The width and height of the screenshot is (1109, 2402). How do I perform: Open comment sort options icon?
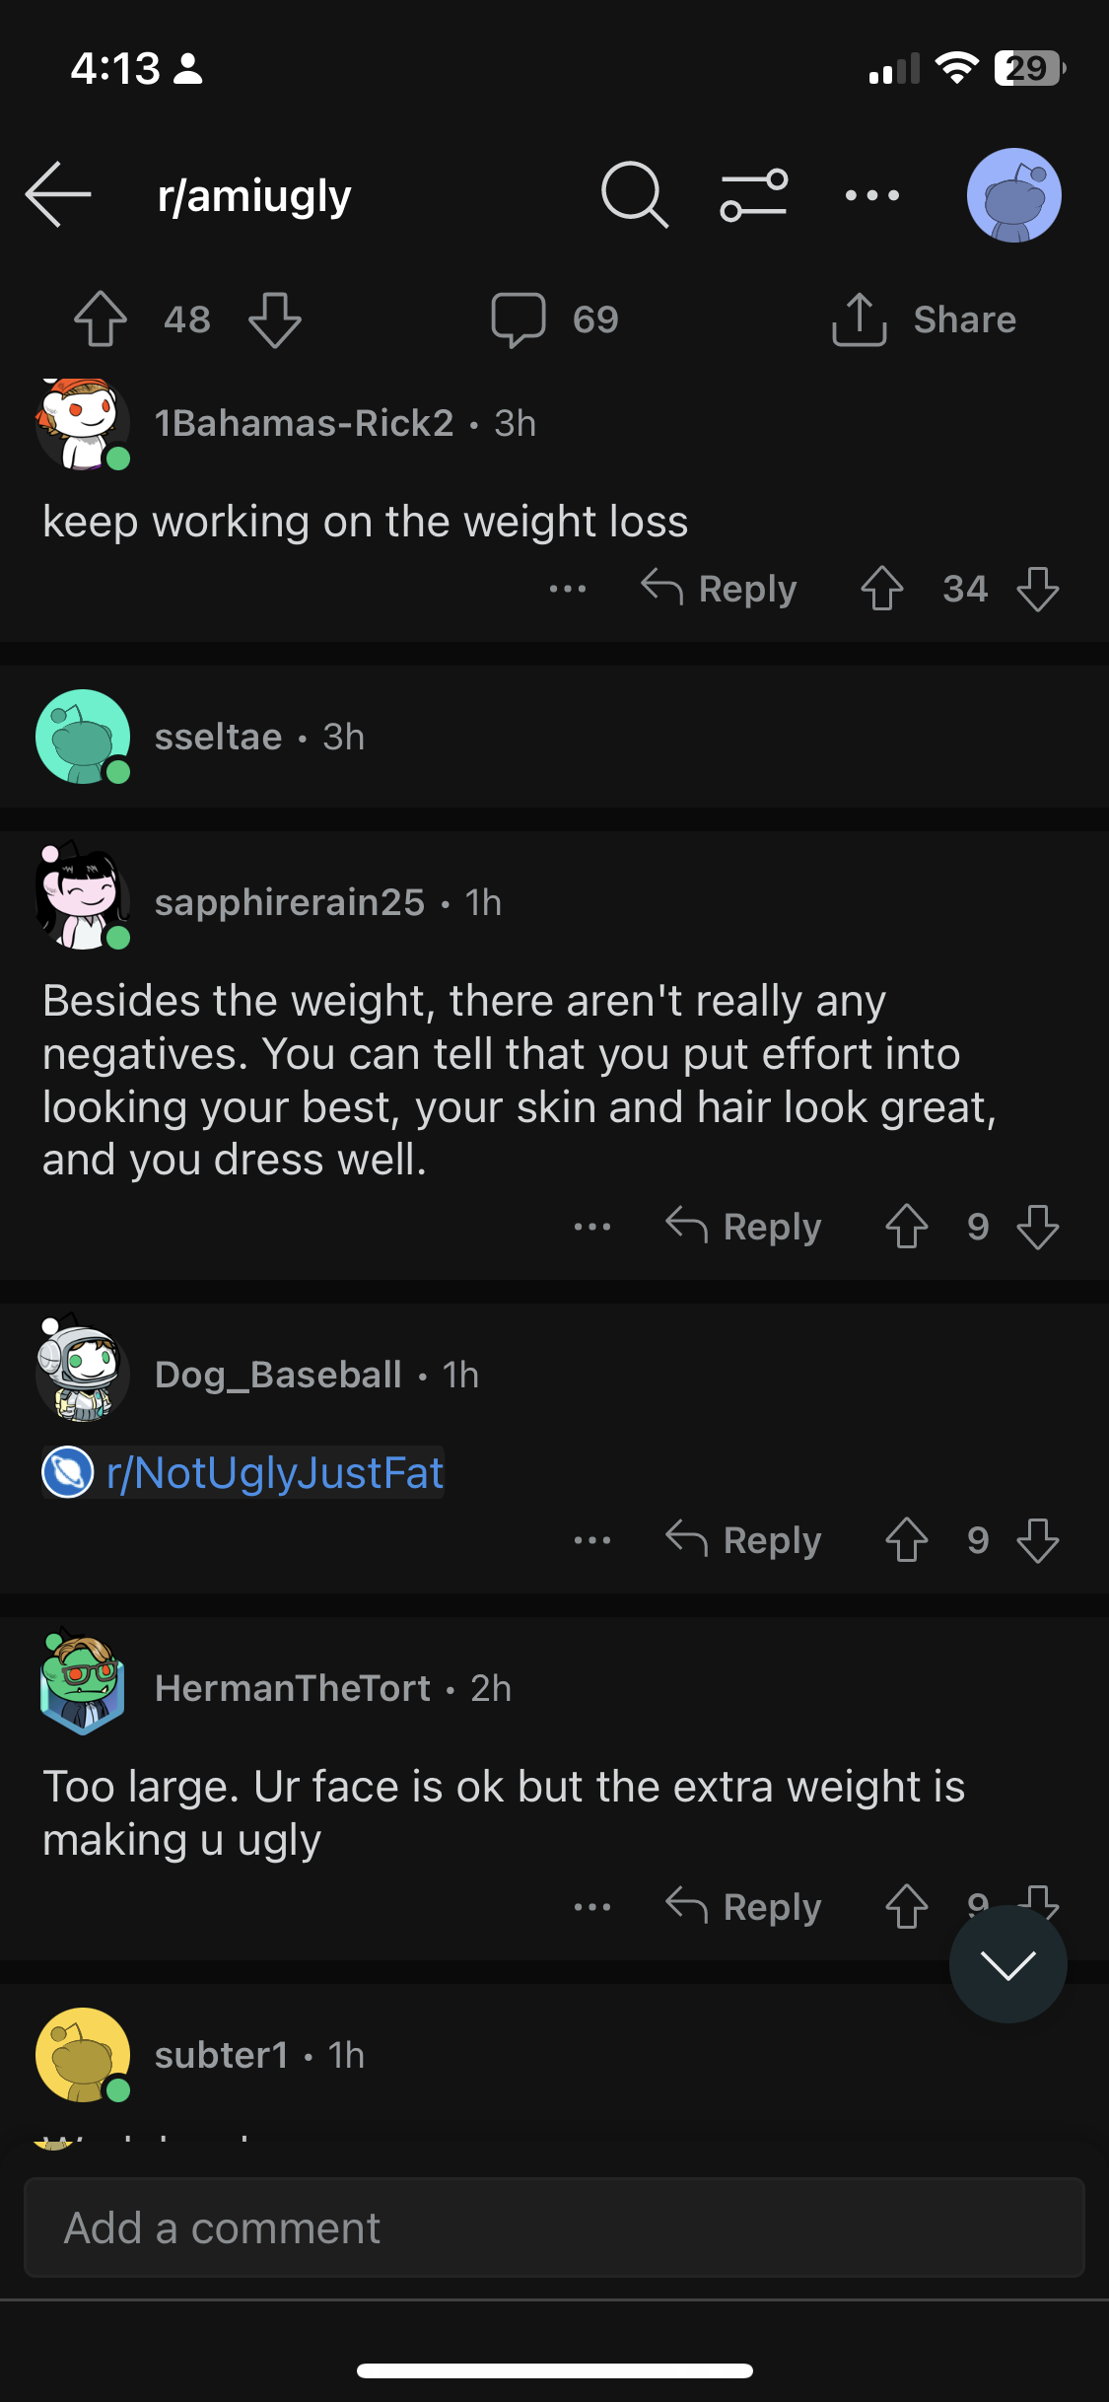pos(754,195)
